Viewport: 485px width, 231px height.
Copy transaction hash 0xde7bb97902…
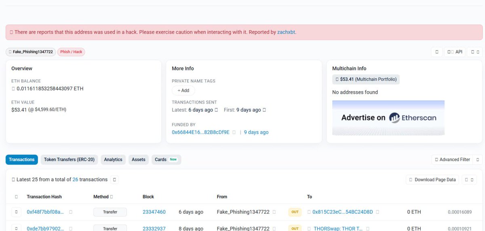coord(71,229)
